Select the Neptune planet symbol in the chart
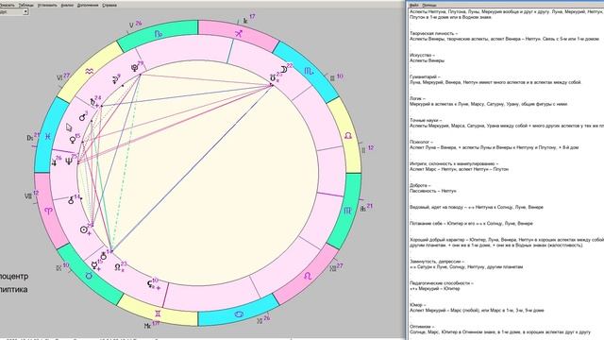Screen dimensions: 604x340 click(69, 161)
